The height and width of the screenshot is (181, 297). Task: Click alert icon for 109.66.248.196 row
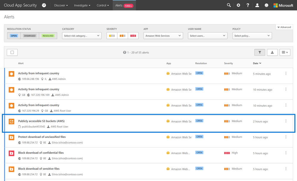coord(11,74)
